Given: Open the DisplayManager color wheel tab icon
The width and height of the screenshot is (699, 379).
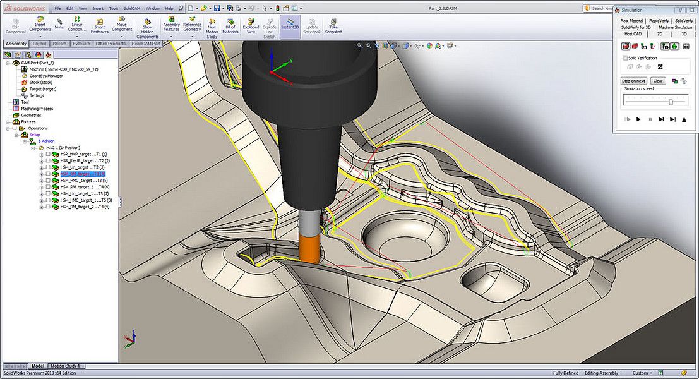Looking at the screenshot, I should (x=39, y=55).
